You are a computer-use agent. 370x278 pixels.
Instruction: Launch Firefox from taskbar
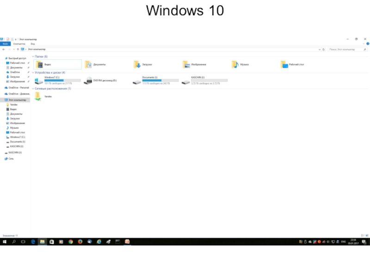pyautogui.click(x=80, y=241)
